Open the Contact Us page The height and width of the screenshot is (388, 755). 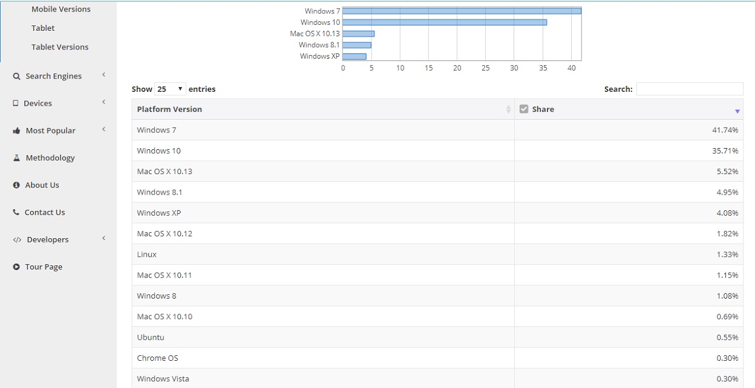pyautogui.click(x=45, y=212)
